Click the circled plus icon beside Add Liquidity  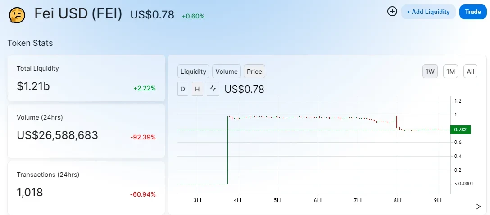392,12
